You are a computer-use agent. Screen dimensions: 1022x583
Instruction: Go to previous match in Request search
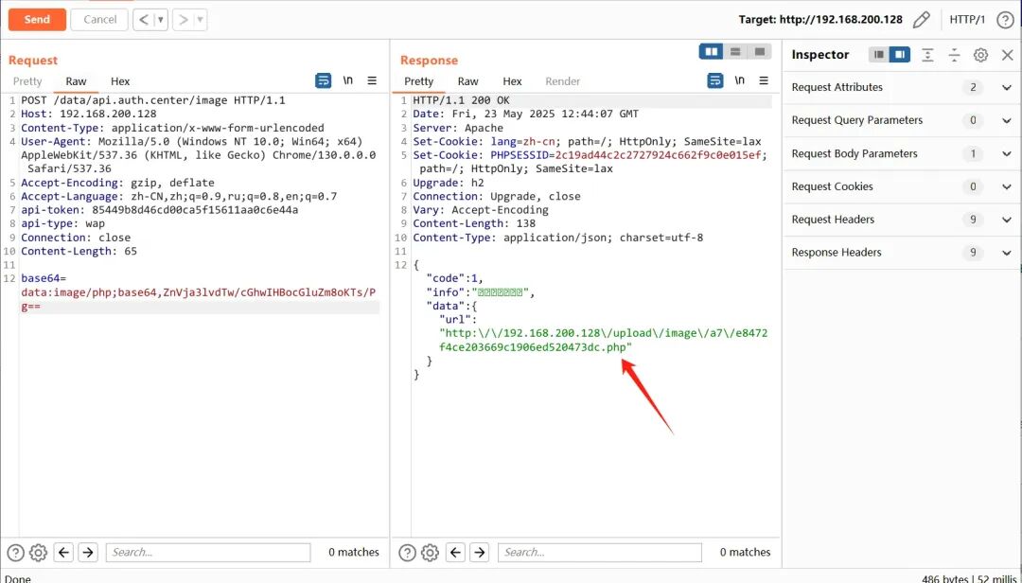pos(63,553)
